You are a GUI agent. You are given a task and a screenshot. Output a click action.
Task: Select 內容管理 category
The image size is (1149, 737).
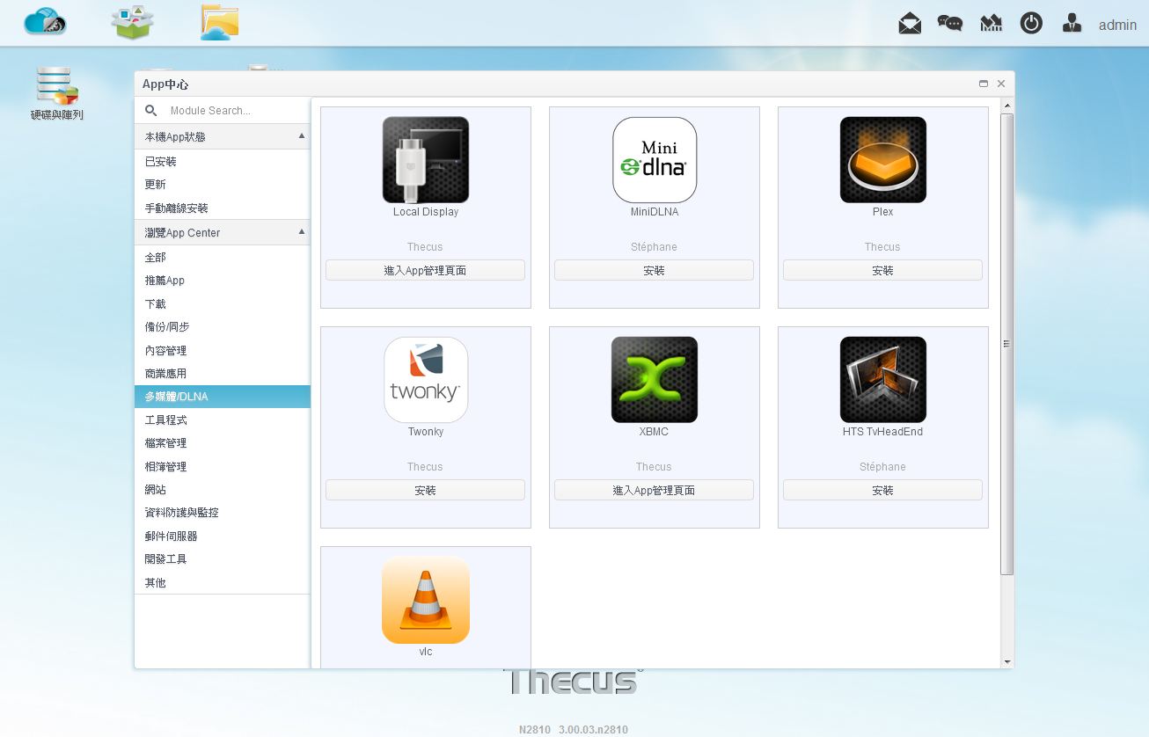coord(223,351)
